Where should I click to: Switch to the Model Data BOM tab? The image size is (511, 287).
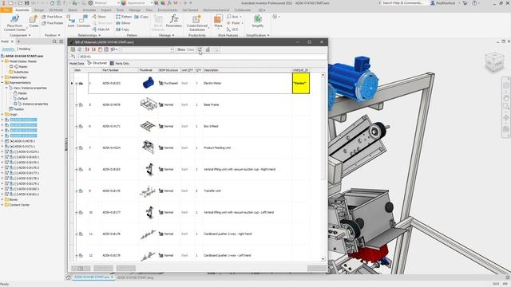coord(77,64)
